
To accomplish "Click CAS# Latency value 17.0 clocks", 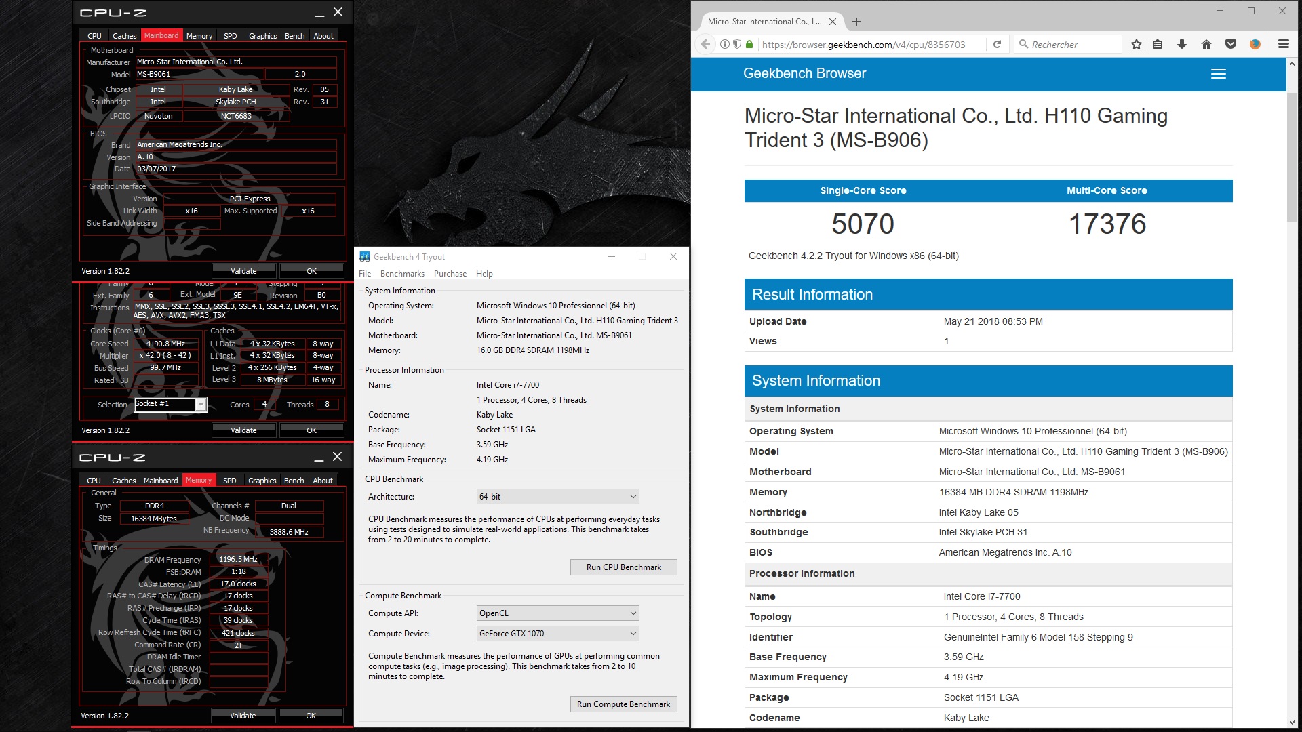I will 238,584.
